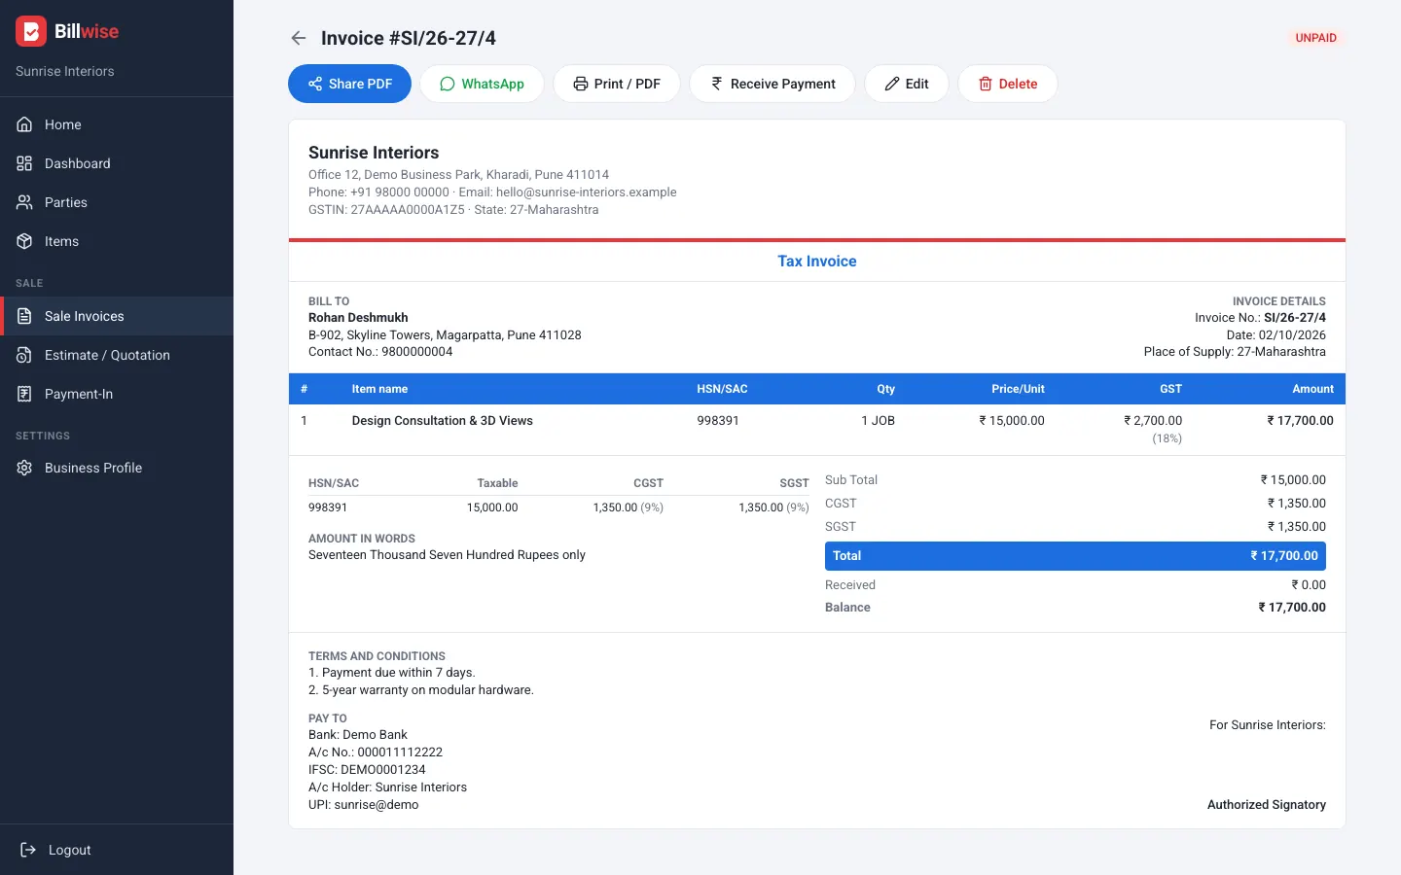Send invoice via WhatsApp label
The height and width of the screenshot is (875, 1401).
point(492,84)
